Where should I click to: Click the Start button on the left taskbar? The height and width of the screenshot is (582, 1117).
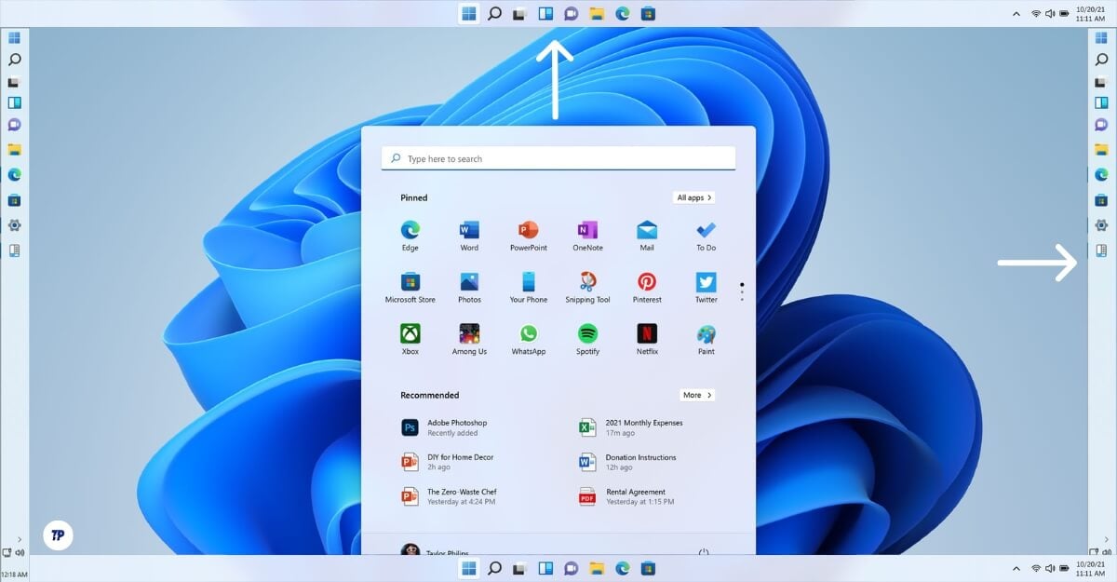pos(14,38)
